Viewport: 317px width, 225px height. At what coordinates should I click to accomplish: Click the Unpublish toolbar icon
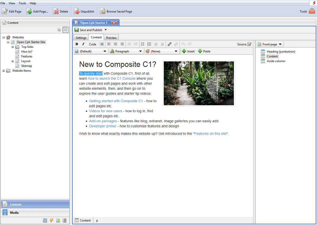click(x=77, y=11)
